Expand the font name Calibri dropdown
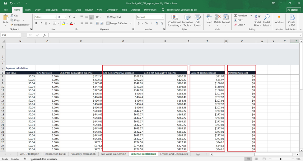Viewport: 303px width, 161px height. (55, 17)
